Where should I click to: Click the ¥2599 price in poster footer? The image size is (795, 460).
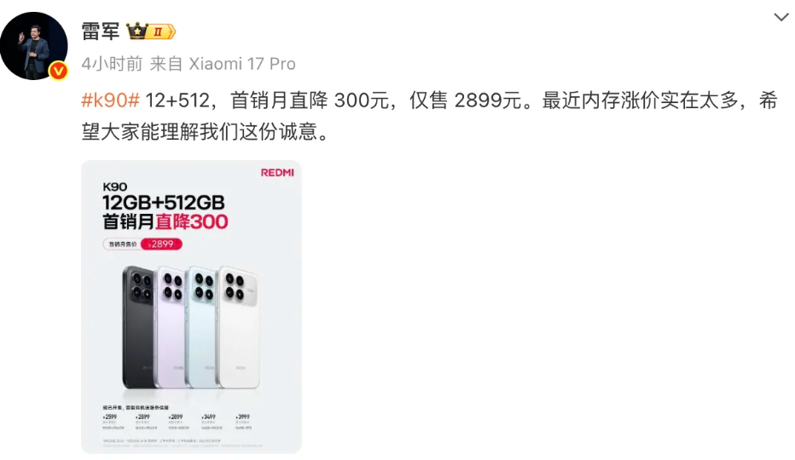point(109,417)
